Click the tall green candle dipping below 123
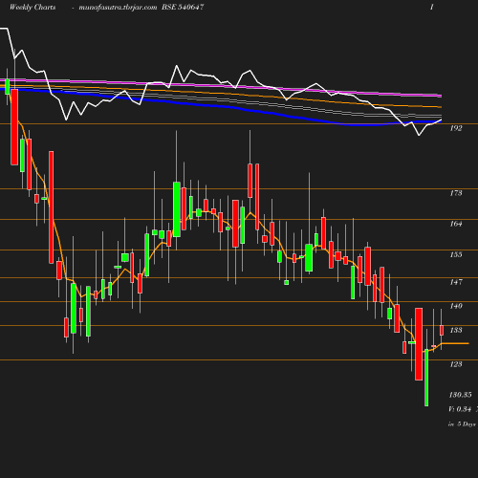This screenshot has width=478, height=478. (426, 378)
